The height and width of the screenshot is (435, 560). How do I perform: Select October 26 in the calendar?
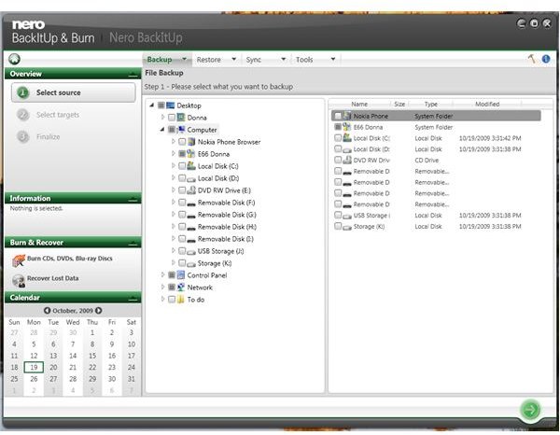click(34, 379)
